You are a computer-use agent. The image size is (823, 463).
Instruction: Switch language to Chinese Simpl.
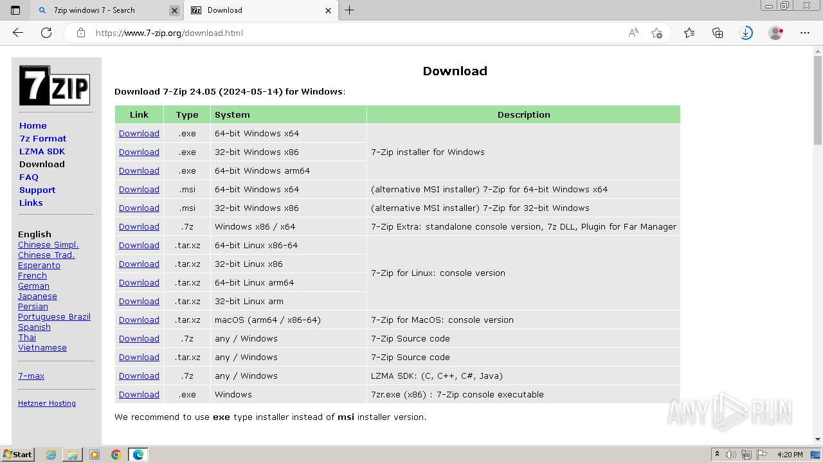48,244
